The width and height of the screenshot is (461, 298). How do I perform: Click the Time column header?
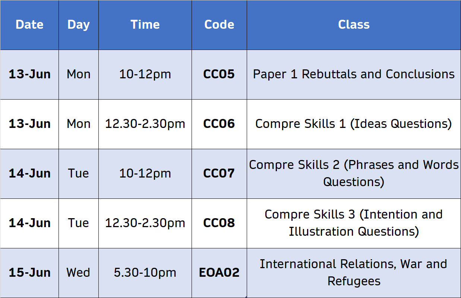coord(145,25)
